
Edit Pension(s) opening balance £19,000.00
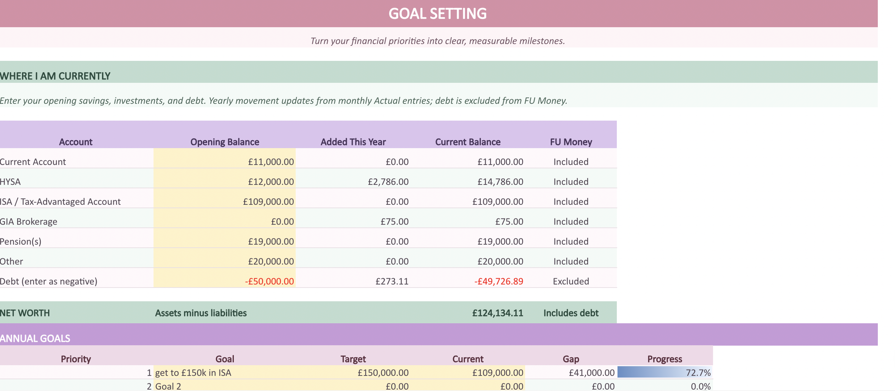(x=225, y=238)
